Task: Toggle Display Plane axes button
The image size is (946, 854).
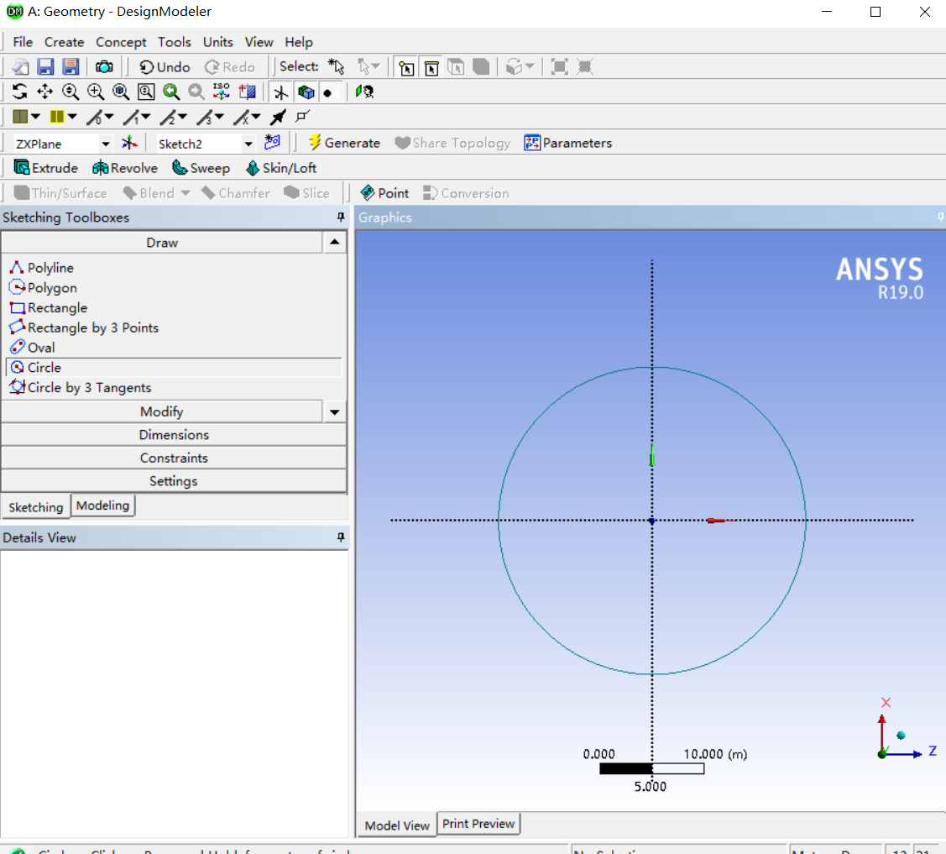Action: (x=280, y=92)
